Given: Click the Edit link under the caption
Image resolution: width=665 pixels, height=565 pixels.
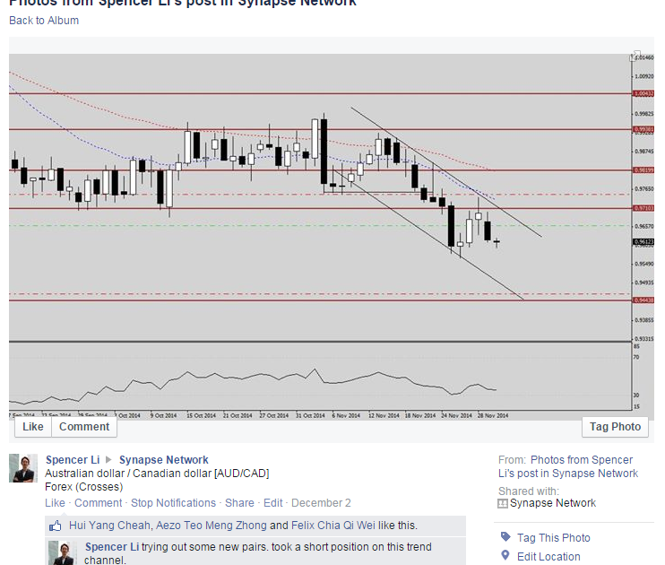Looking at the screenshot, I should coord(272,503).
